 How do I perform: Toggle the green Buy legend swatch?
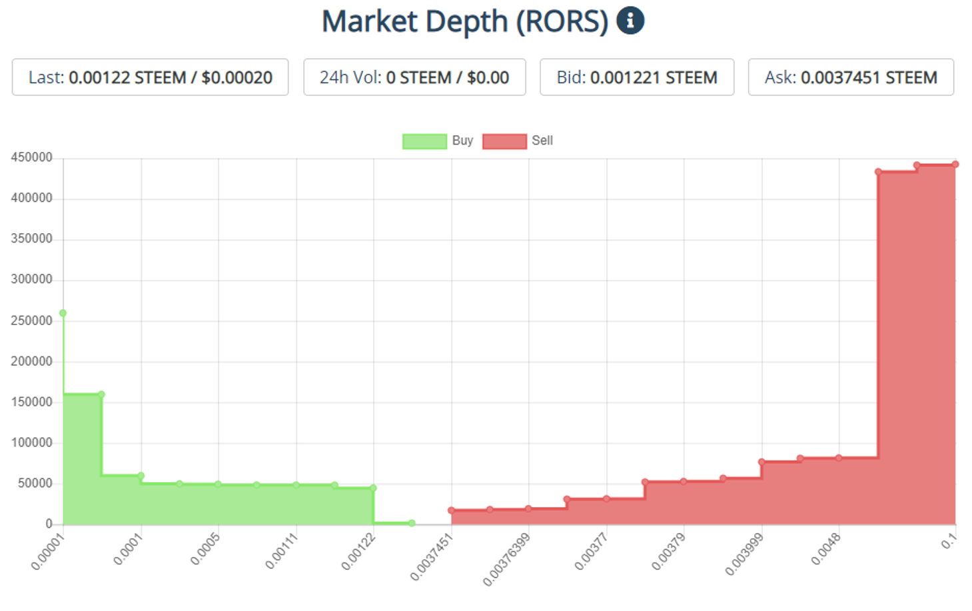pyautogui.click(x=424, y=141)
